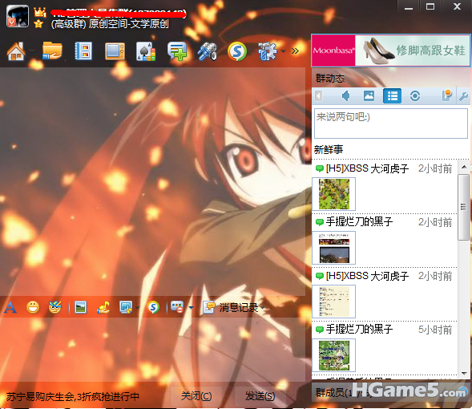Click the 关闭(C) close button
This screenshot has width=472, height=409.
coord(196,396)
